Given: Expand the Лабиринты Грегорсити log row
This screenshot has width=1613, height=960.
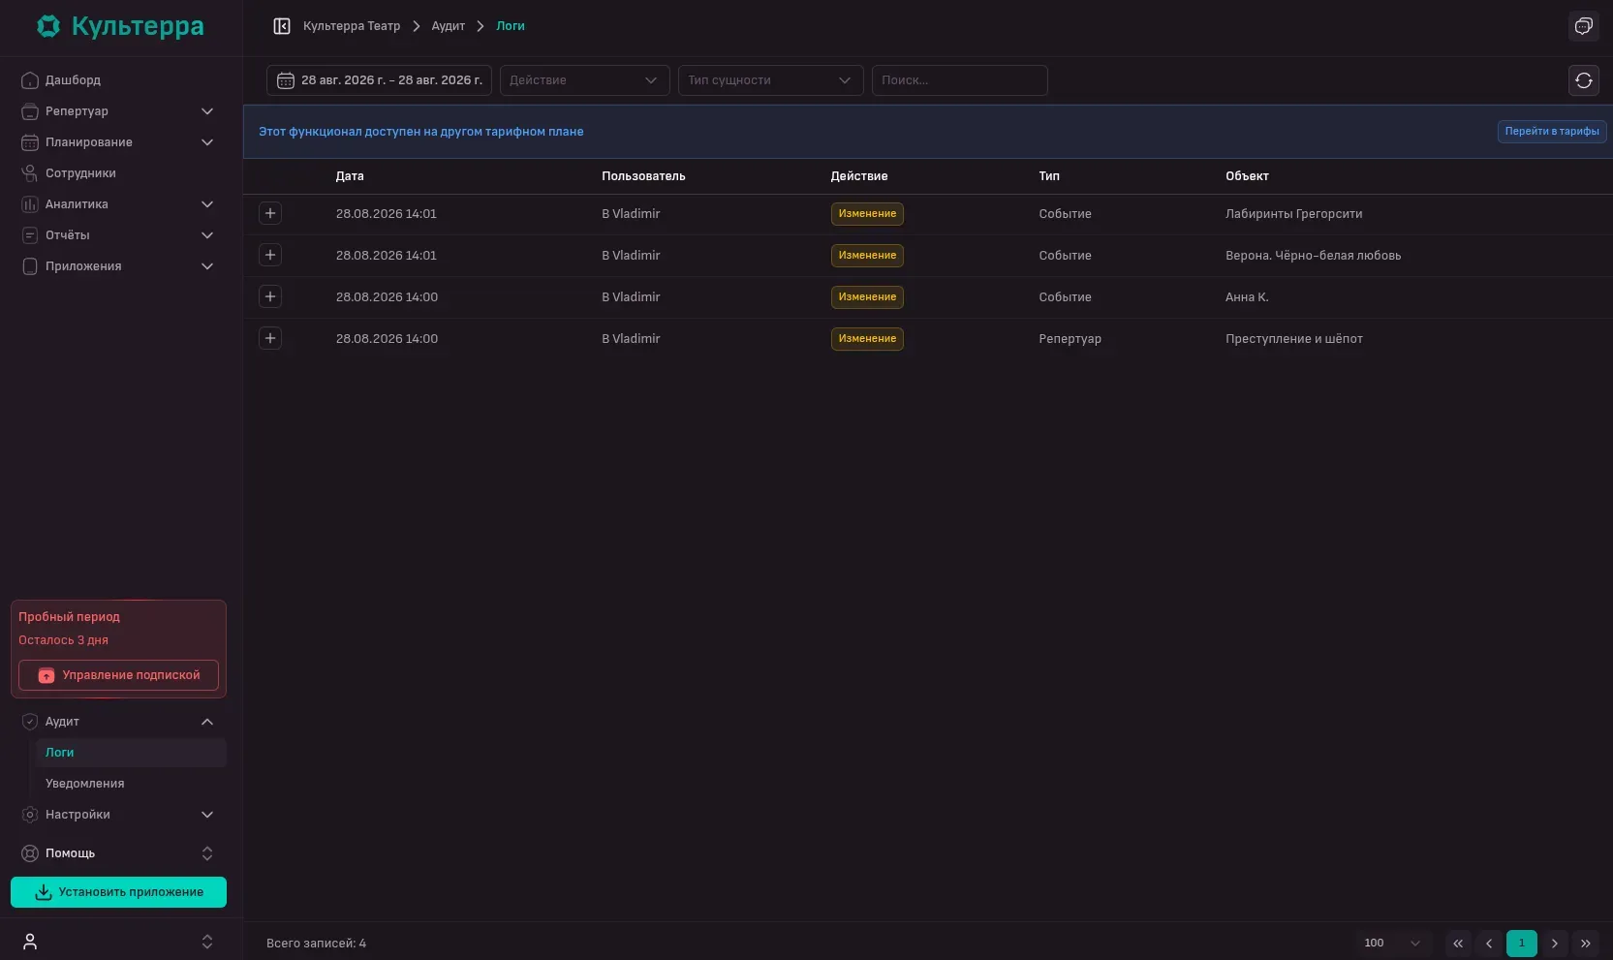Looking at the screenshot, I should [270, 213].
